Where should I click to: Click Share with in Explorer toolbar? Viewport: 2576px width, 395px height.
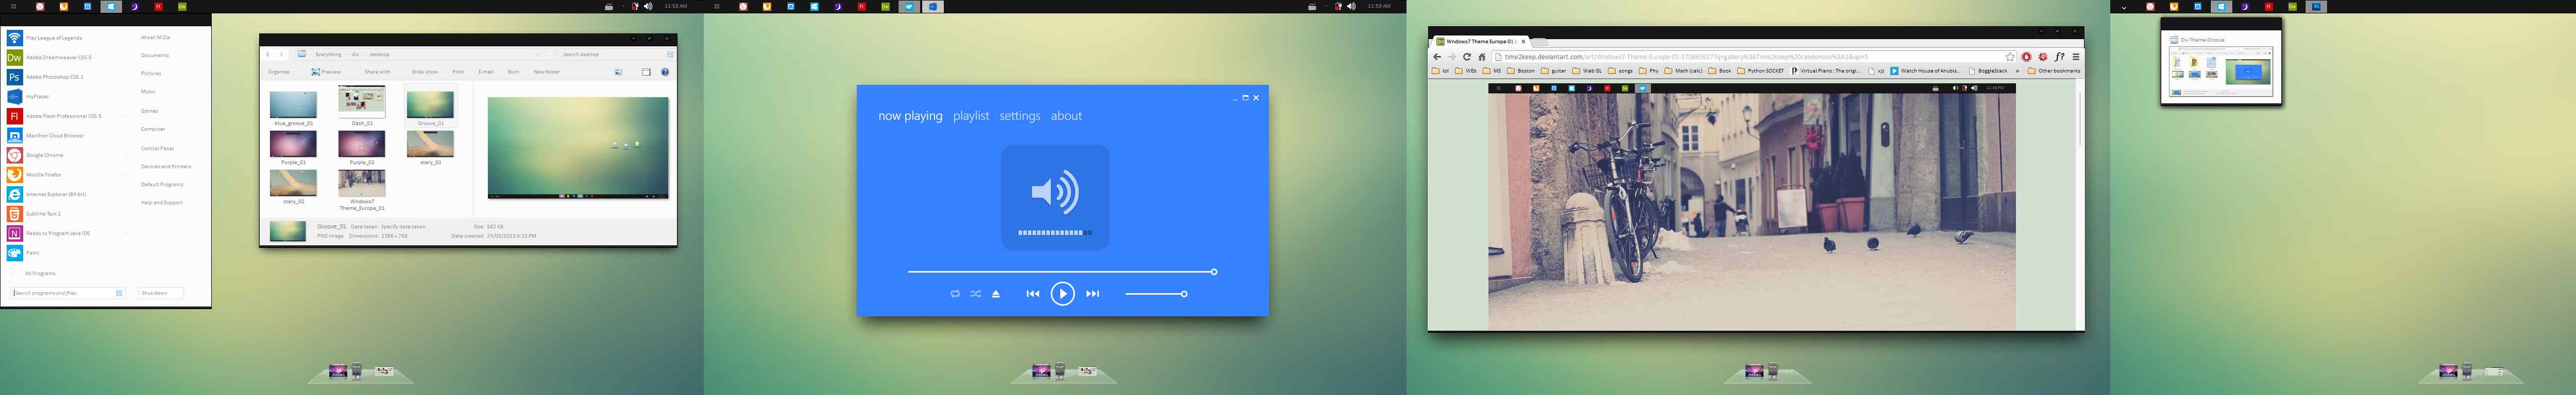(x=377, y=72)
